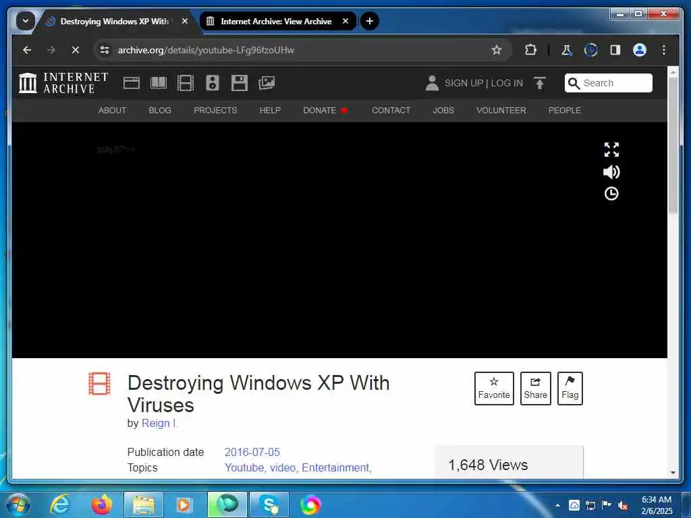This screenshot has width=691, height=518.
Task: Click the red film item type icon
Action: point(100,384)
